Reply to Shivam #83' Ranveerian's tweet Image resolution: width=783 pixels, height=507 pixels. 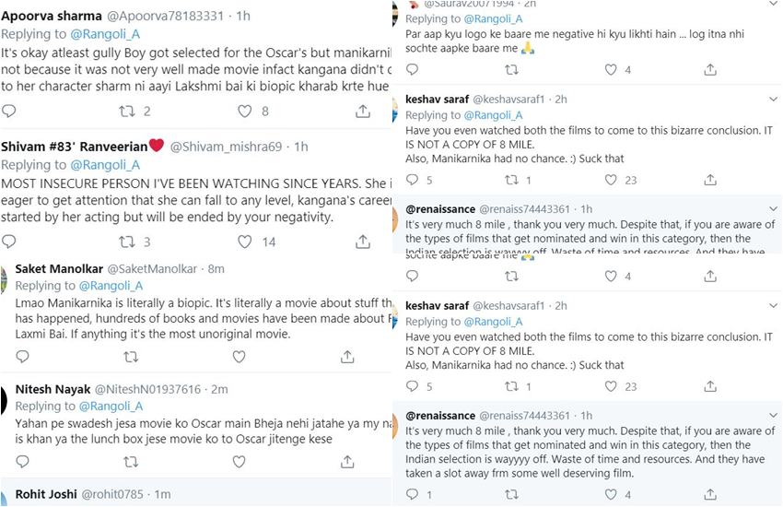coord(9,242)
